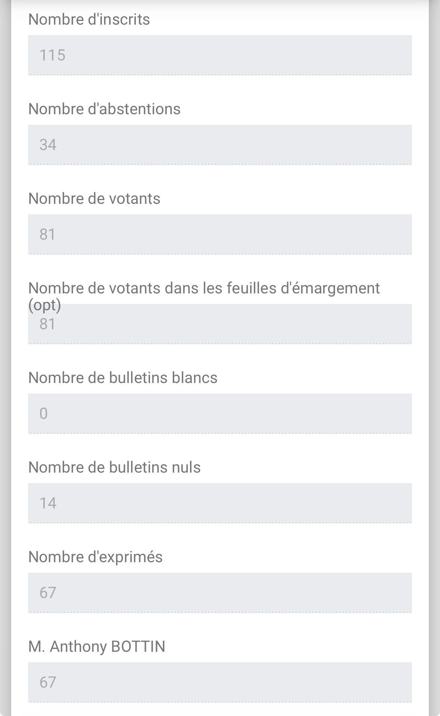Focus the Nombre de bulletins nuls field
440x716 pixels.
tap(220, 503)
